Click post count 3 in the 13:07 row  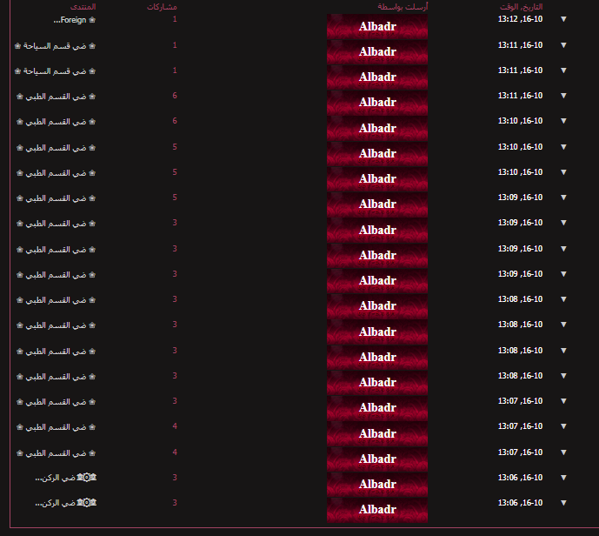(x=175, y=401)
